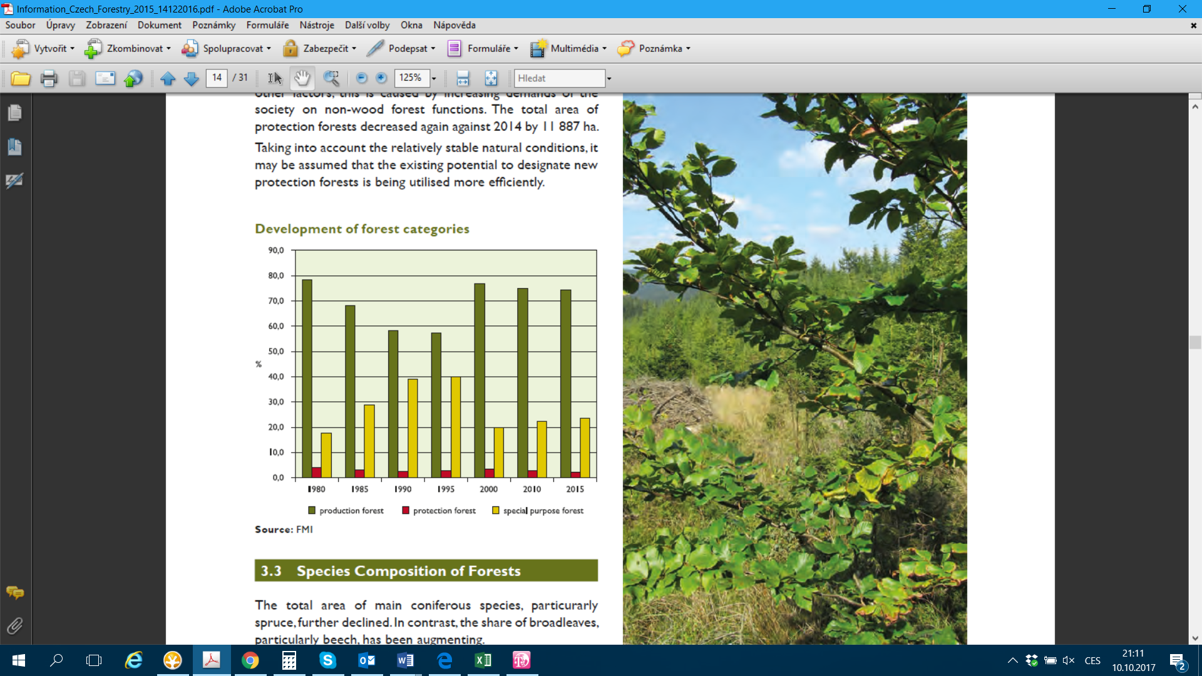Activate the Select text tool
The height and width of the screenshot is (676, 1202).
[x=274, y=78]
